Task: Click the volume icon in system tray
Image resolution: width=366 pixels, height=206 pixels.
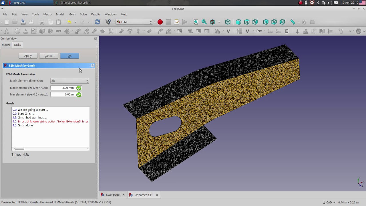Action: [x=330, y=3]
